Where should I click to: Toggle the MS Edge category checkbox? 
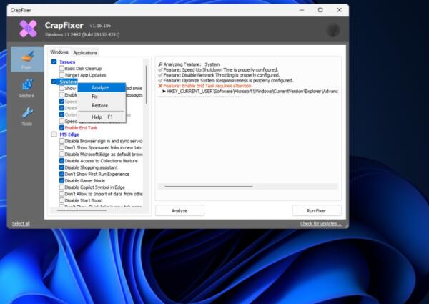click(x=54, y=134)
